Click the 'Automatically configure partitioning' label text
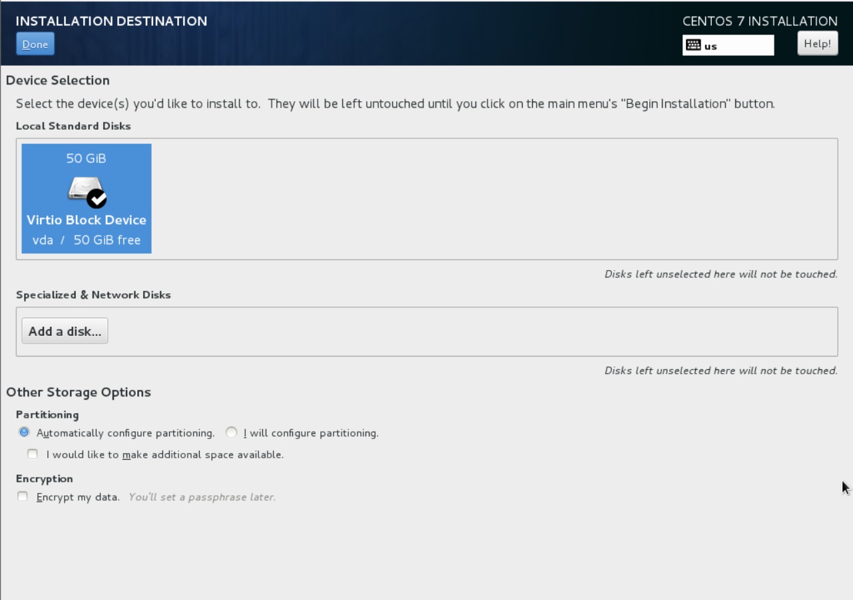This screenshot has height=600, width=853. (x=125, y=433)
